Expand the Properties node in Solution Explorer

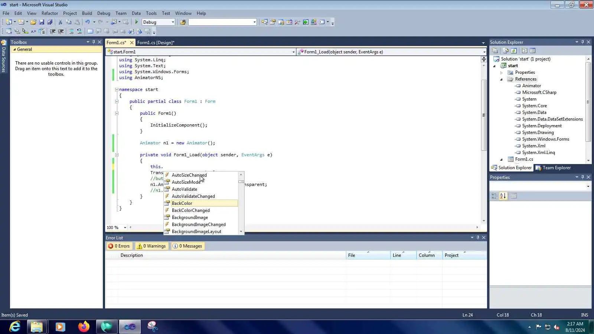501,72
